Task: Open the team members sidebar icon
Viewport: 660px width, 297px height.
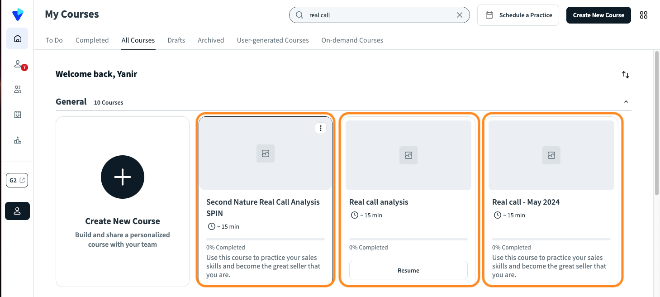Action: tap(18, 90)
